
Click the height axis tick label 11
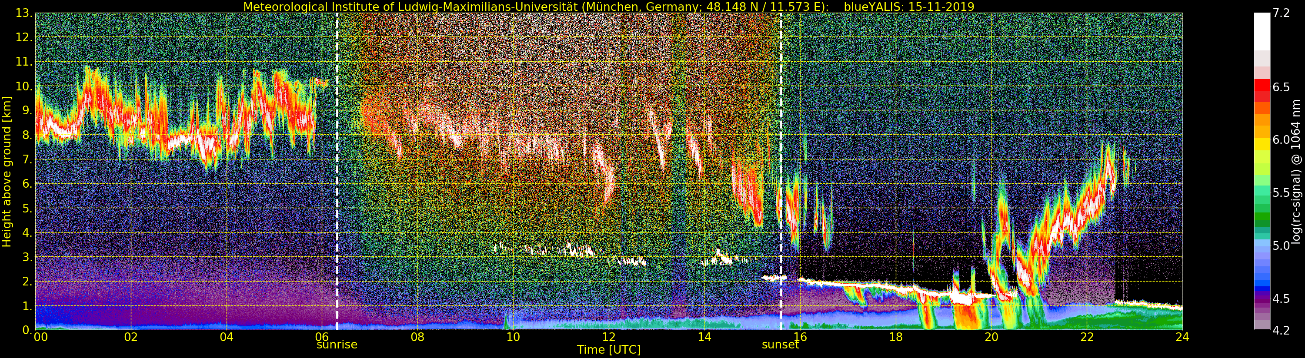tap(23, 62)
